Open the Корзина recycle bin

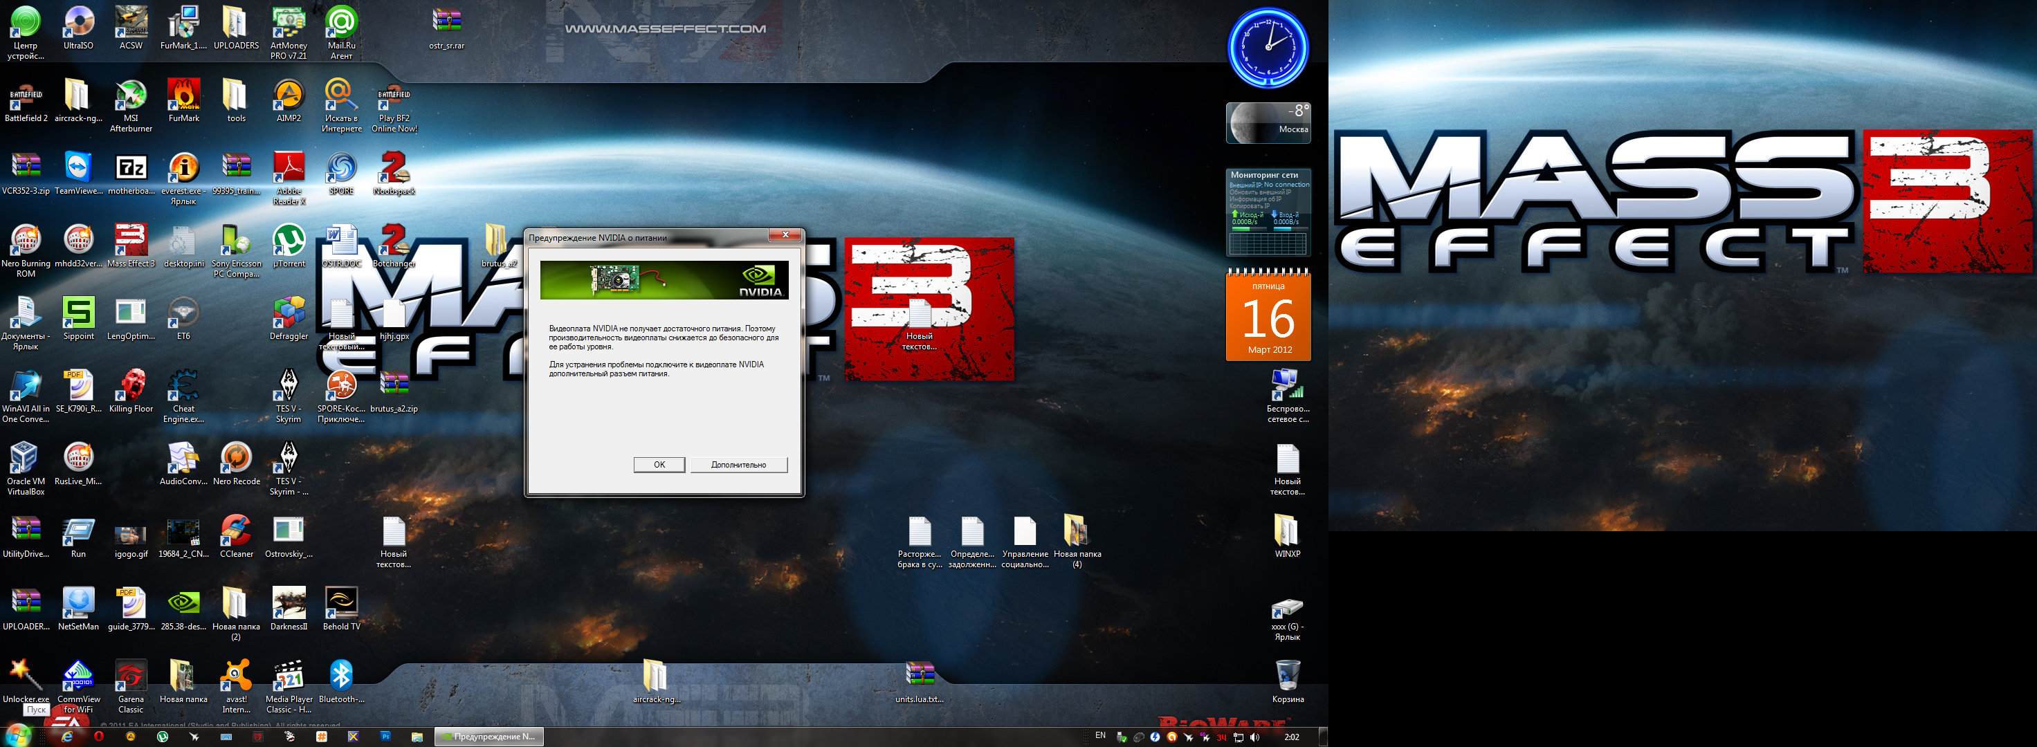click(1288, 683)
